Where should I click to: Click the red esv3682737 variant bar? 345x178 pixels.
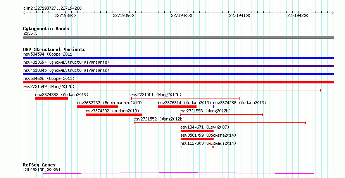pos(97,107)
